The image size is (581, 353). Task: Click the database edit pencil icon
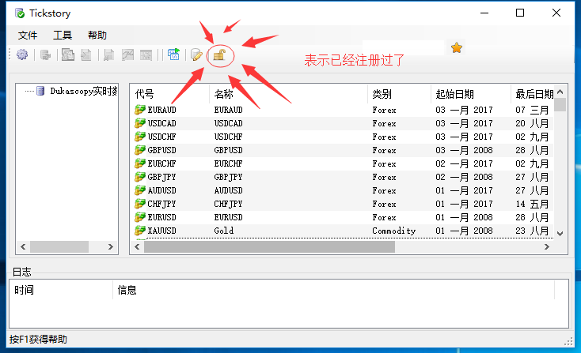click(x=196, y=55)
